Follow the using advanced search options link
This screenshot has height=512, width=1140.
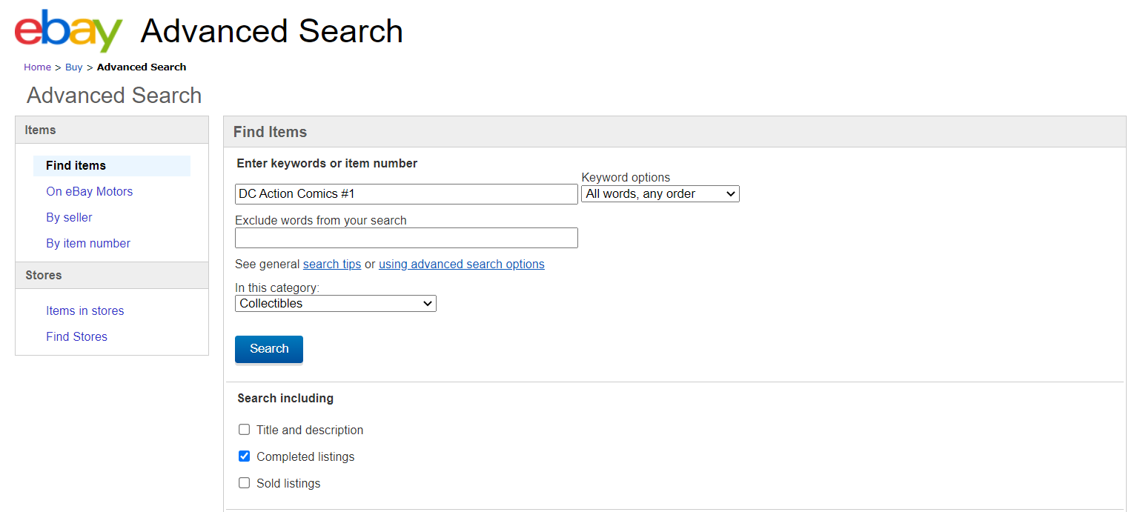461,265
